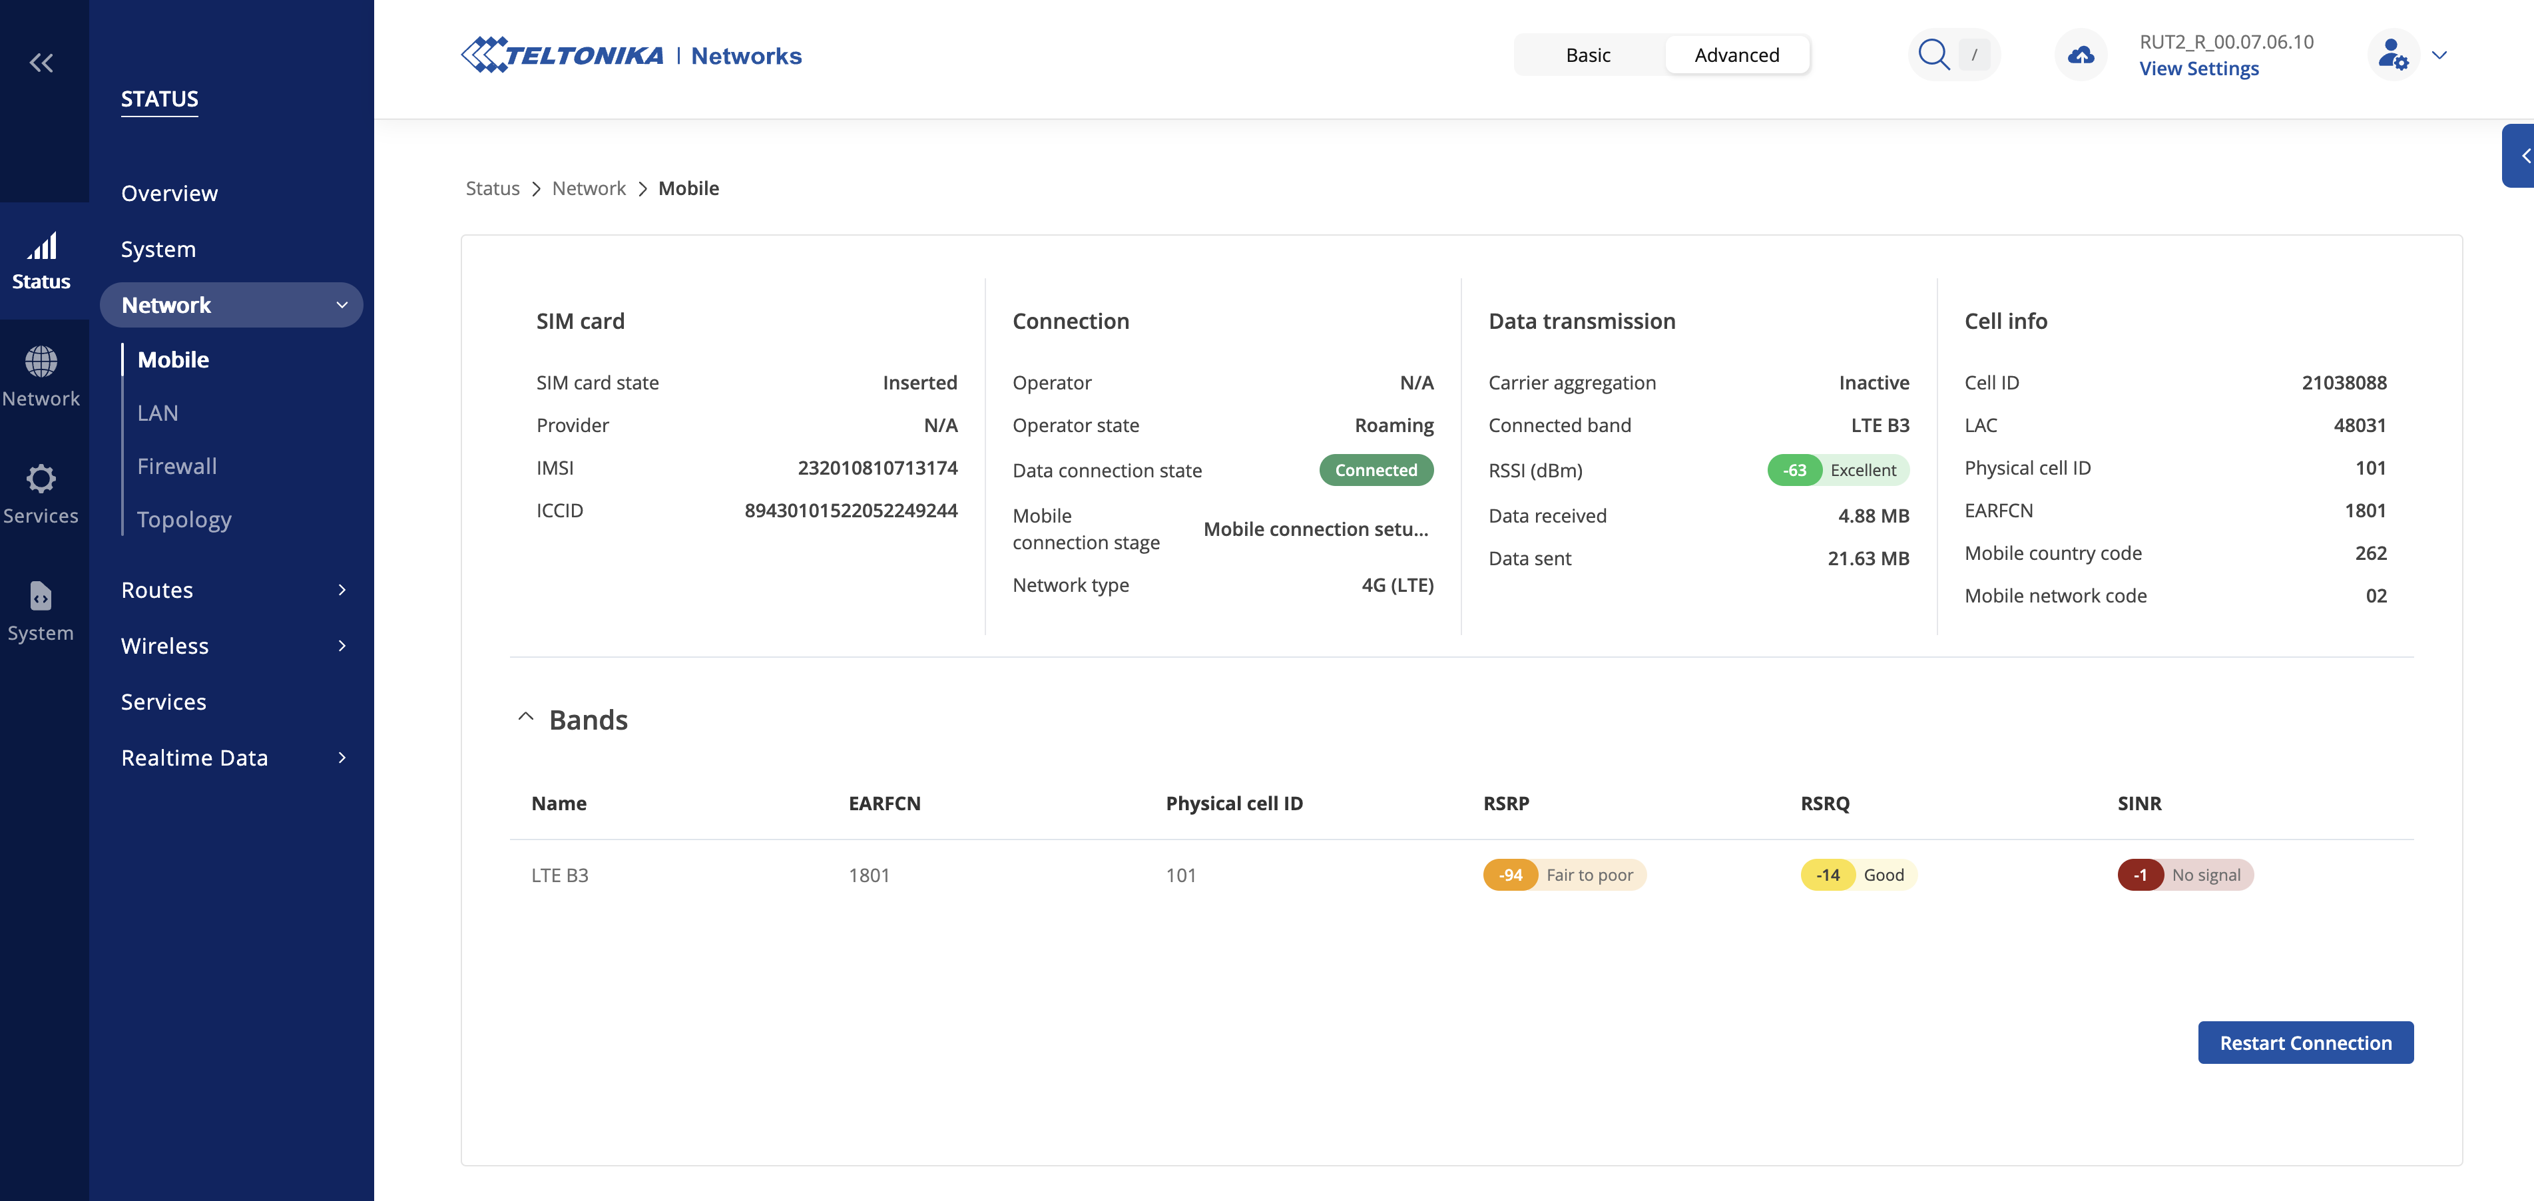This screenshot has width=2534, height=1201.
Task: Open the Topology menu item
Action: (184, 519)
